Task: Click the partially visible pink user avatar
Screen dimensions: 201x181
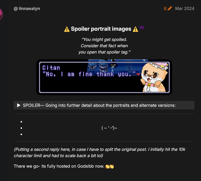Action: (x=1, y=14)
